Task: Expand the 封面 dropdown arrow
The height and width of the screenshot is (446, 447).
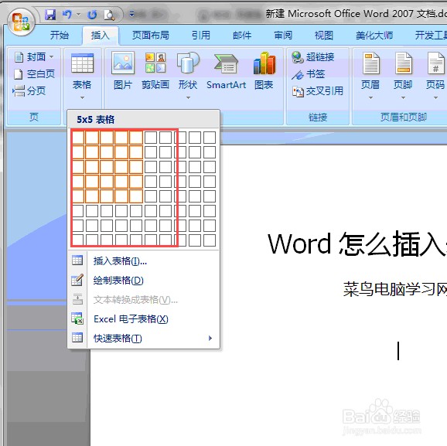Action: pyautogui.click(x=51, y=57)
